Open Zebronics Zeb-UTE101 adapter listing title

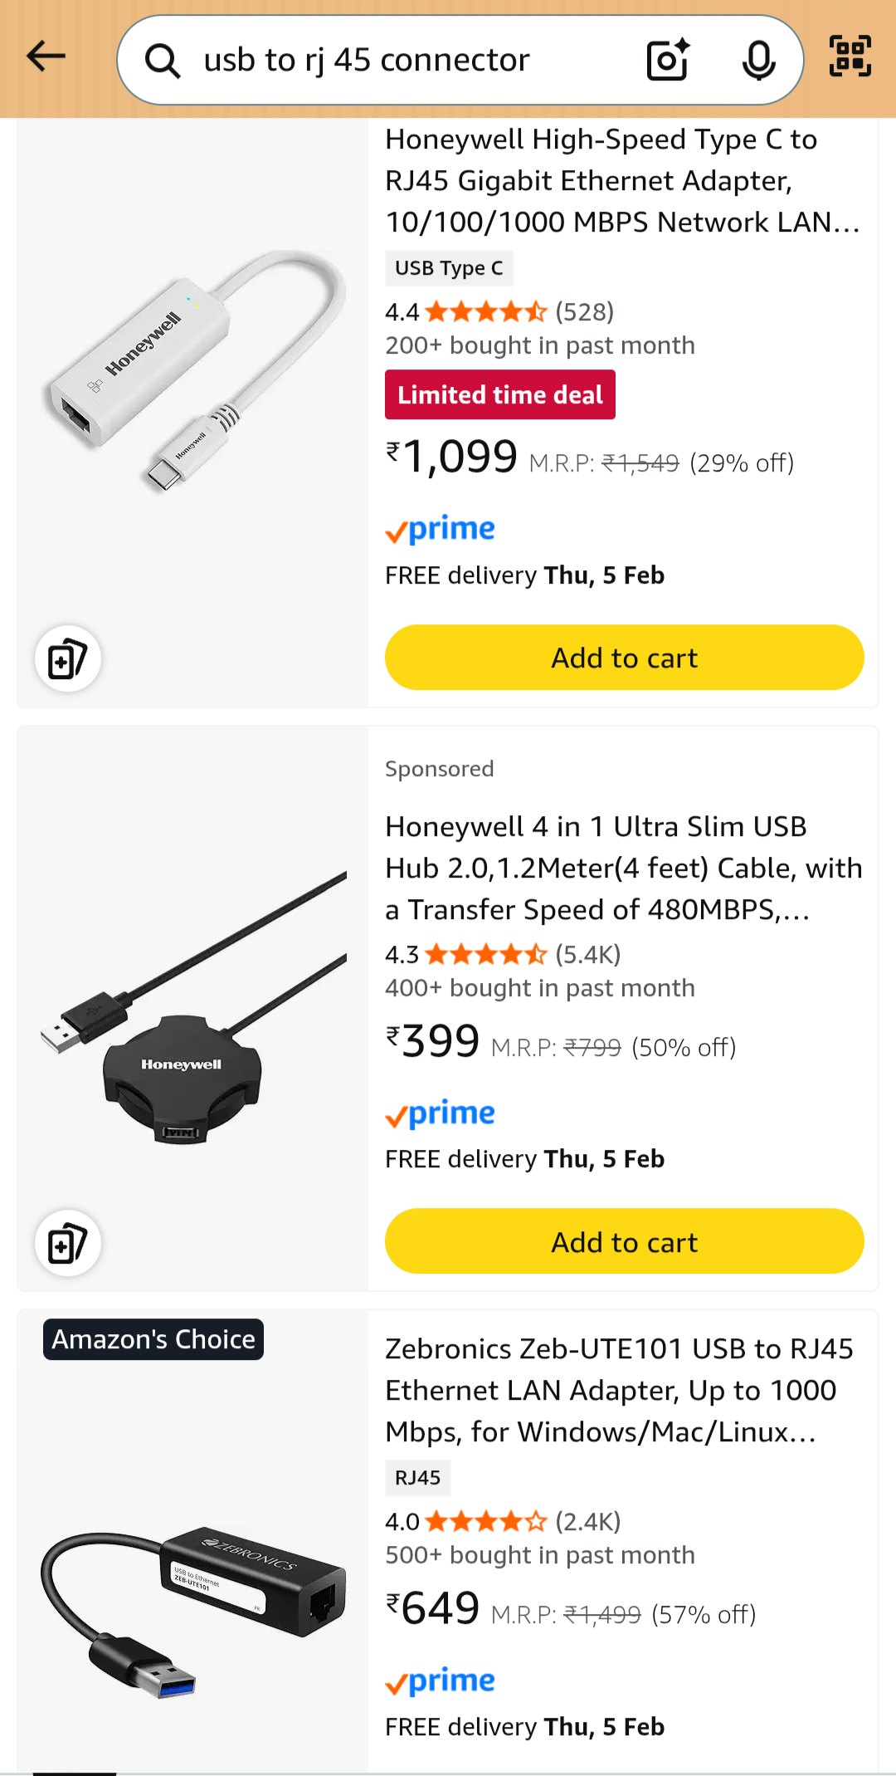point(619,1390)
